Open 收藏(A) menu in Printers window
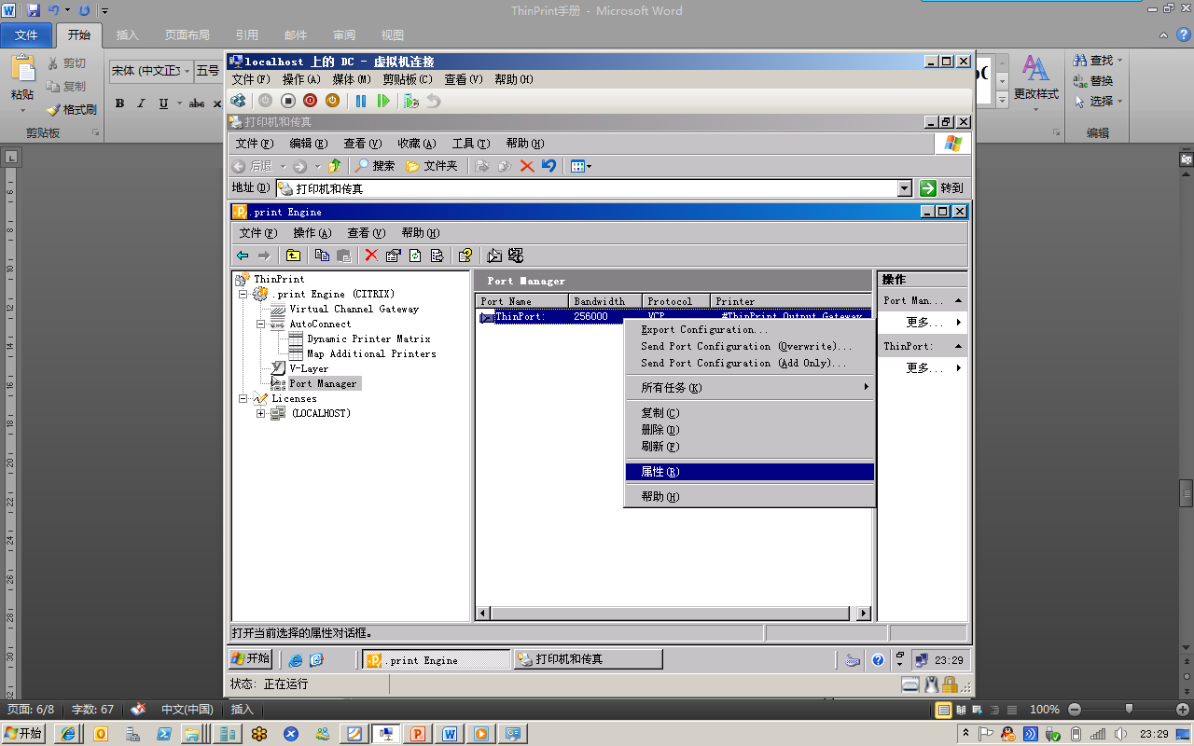This screenshot has height=746, width=1194. [x=417, y=144]
